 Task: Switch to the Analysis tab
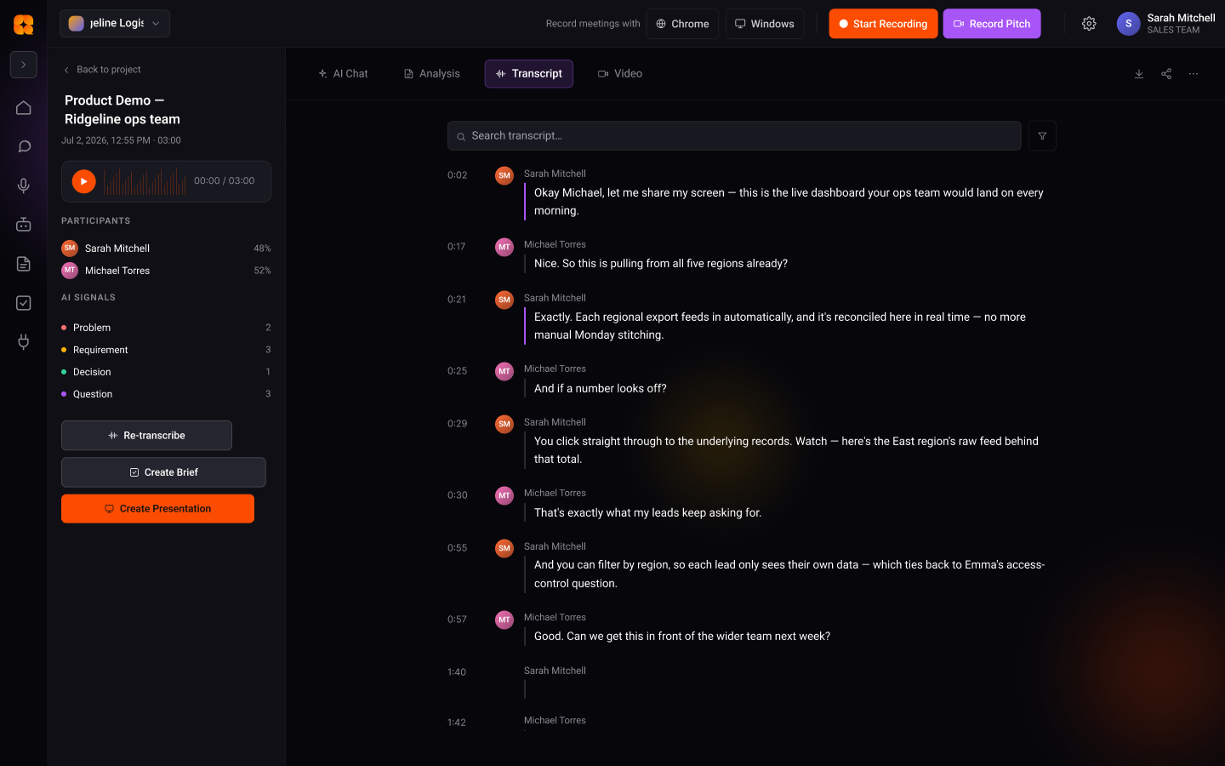[x=431, y=74]
